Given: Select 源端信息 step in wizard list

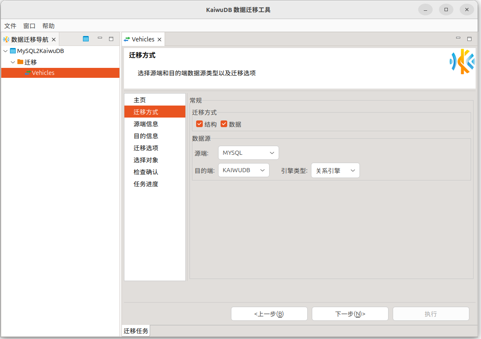Looking at the screenshot, I should tap(146, 124).
